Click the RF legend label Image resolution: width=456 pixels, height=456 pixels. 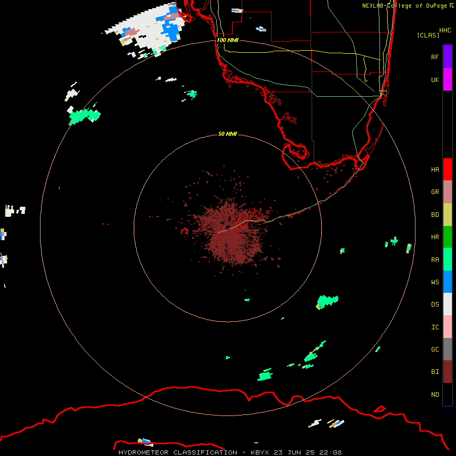pos(435,57)
